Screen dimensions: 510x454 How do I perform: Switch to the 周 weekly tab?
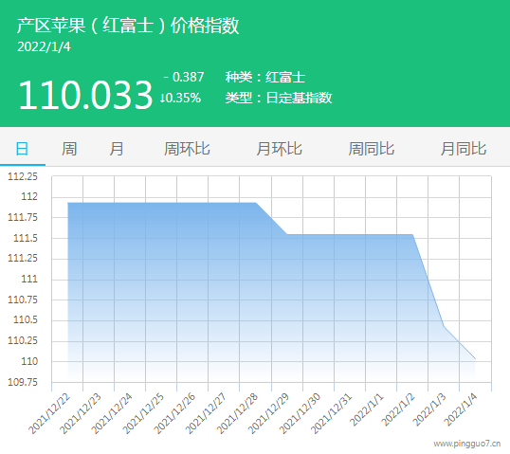click(69, 149)
